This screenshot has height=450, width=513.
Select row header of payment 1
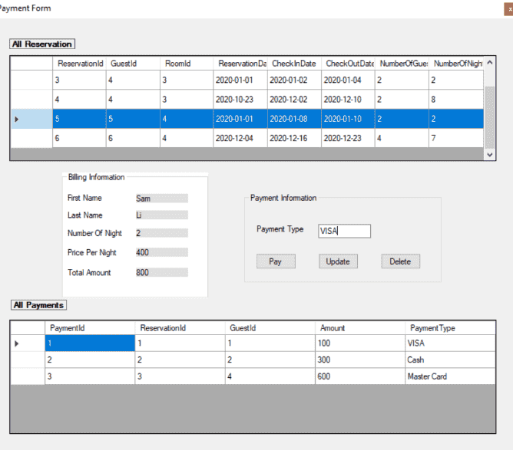pyautogui.click(x=28, y=343)
